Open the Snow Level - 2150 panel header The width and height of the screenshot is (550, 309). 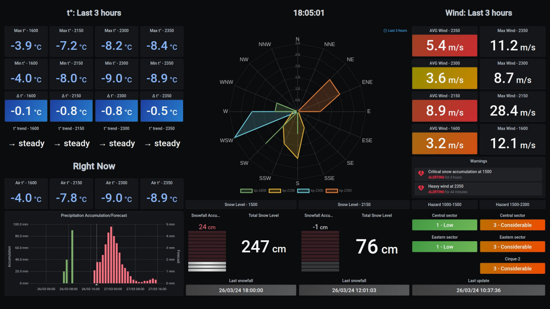click(354, 205)
